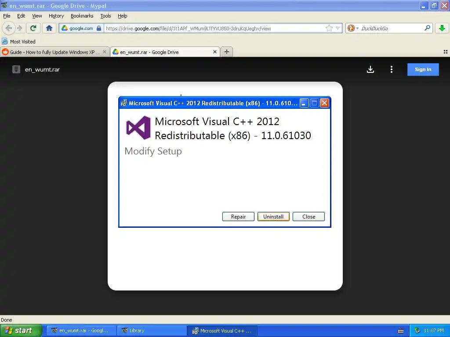The width and height of the screenshot is (450, 337).
Task: Click the en_wumt.rar file type icon
Action: pyautogui.click(x=16, y=69)
